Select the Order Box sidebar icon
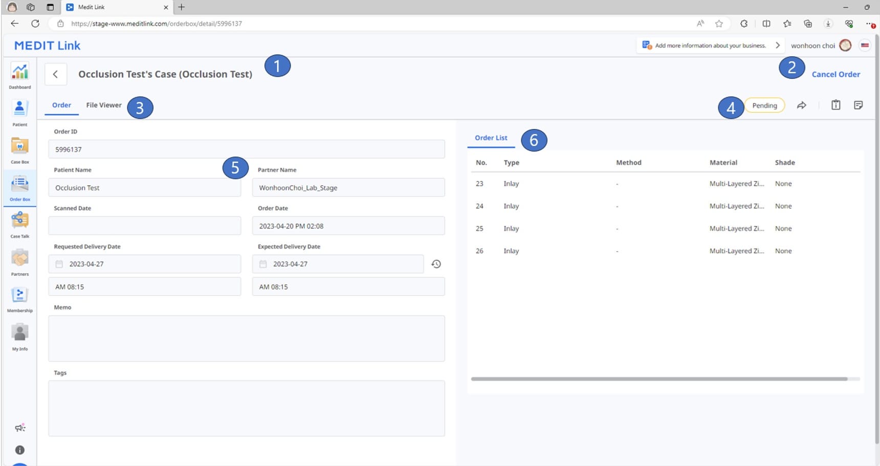 (19, 188)
